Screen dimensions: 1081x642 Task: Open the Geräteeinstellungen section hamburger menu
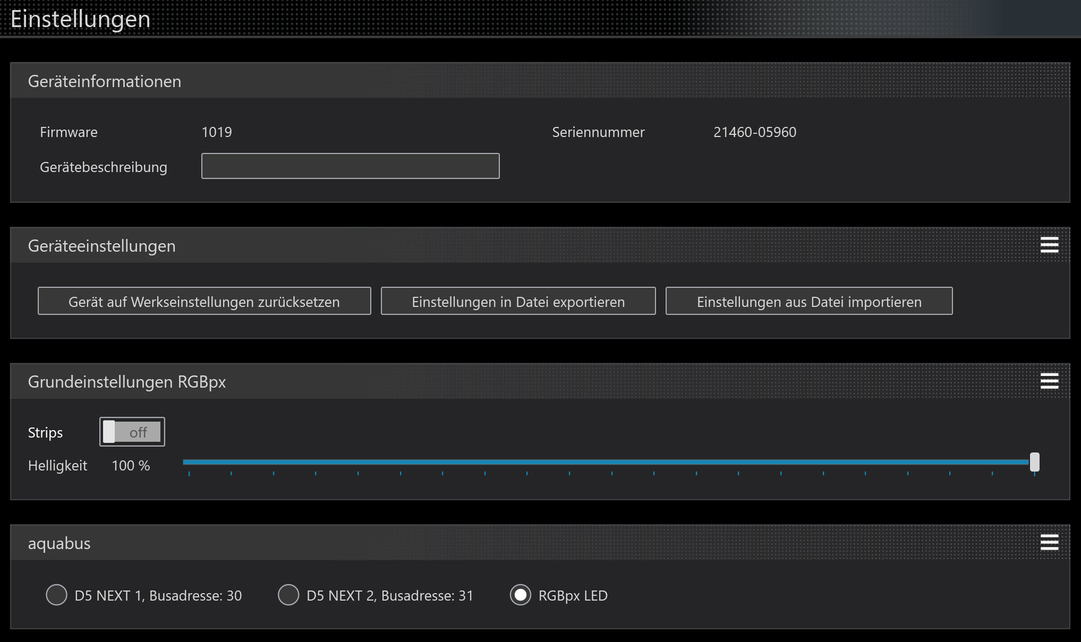click(1049, 245)
